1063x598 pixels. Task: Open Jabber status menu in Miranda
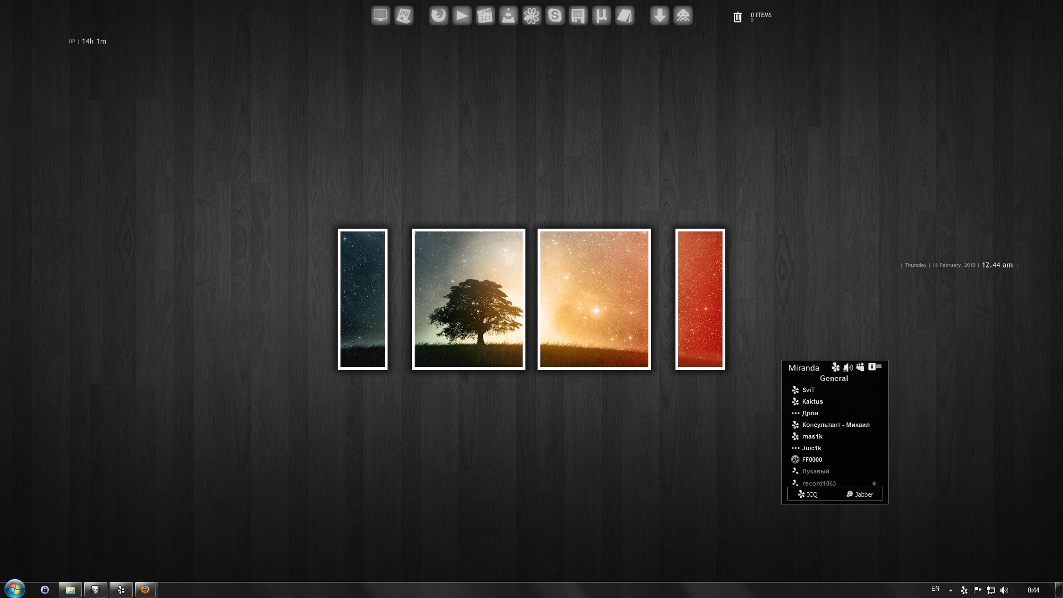coord(860,494)
